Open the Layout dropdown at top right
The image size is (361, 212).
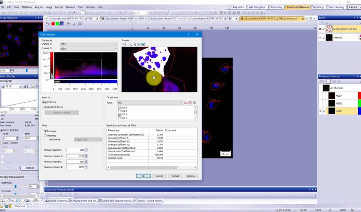click(x=354, y=7)
